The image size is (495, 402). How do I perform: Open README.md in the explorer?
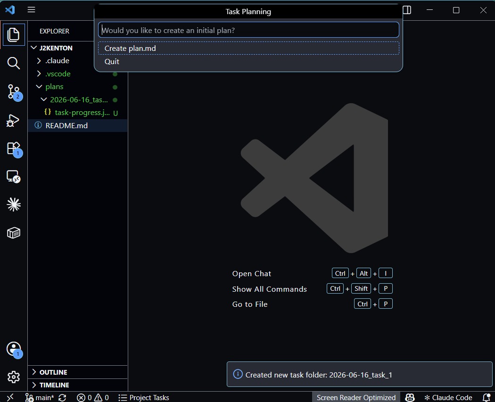[x=78, y=125]
